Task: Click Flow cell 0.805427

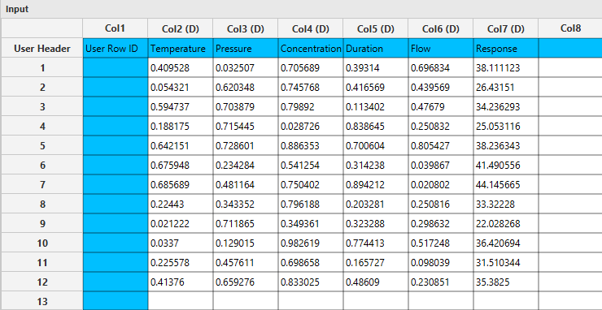Action: click(441, 145)
